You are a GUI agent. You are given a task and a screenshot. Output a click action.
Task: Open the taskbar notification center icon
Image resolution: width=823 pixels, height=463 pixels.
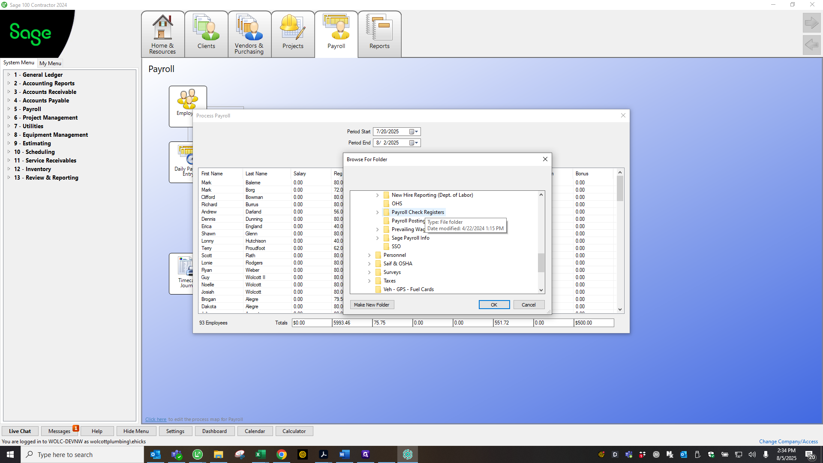pos(810,455)
